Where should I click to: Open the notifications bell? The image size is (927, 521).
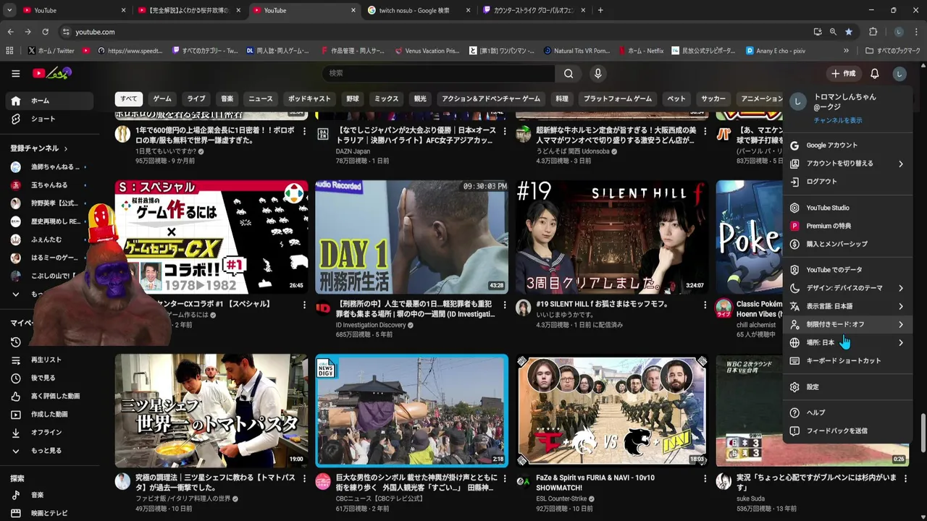(874, 73)
